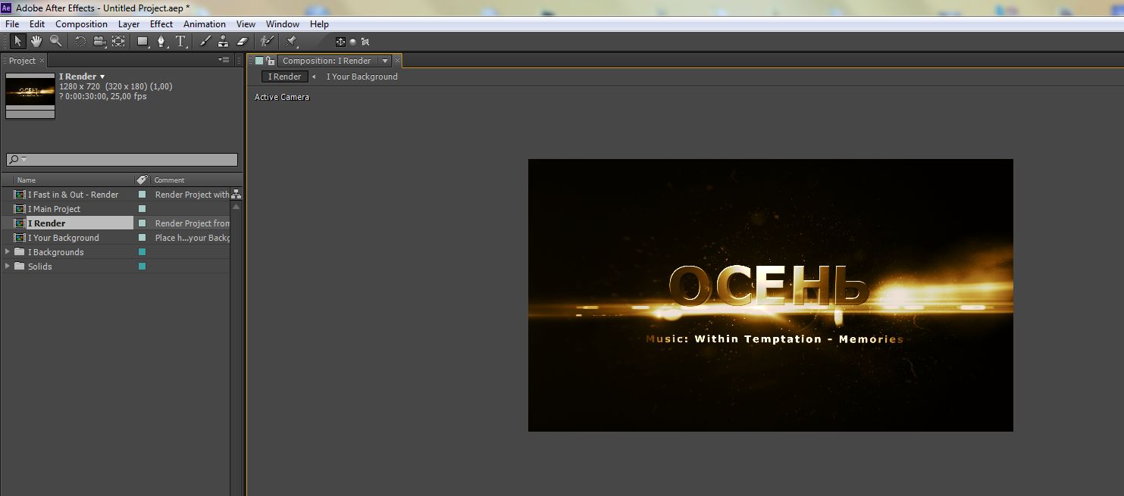
Task: Open the Composition menu
Action: tap(81, 24)
